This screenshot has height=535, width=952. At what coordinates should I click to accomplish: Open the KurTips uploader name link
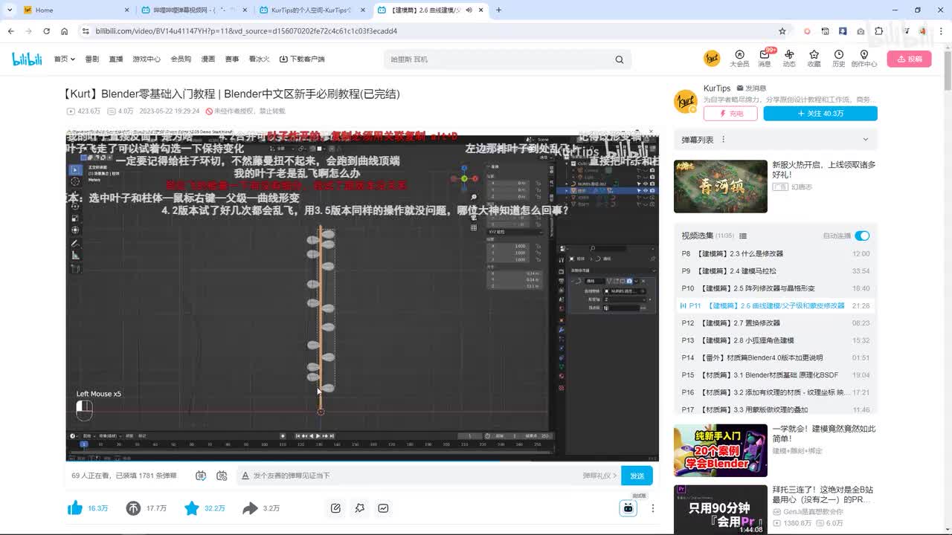click(x=717, y=88)
